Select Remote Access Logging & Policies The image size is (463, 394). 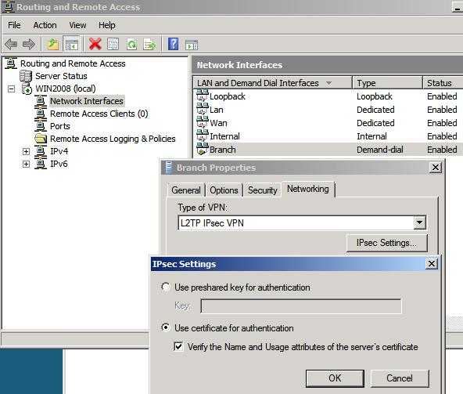[113, 139]
